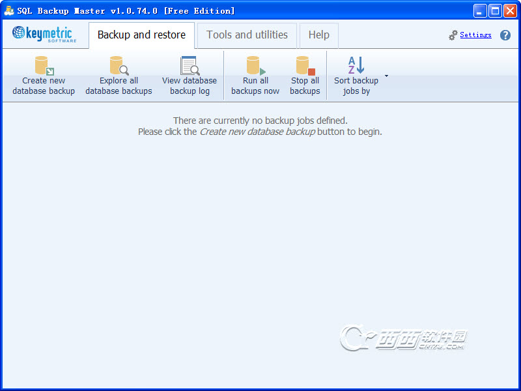
Task: Click Create new database backup icon
Action: click(x=44, y=66)
